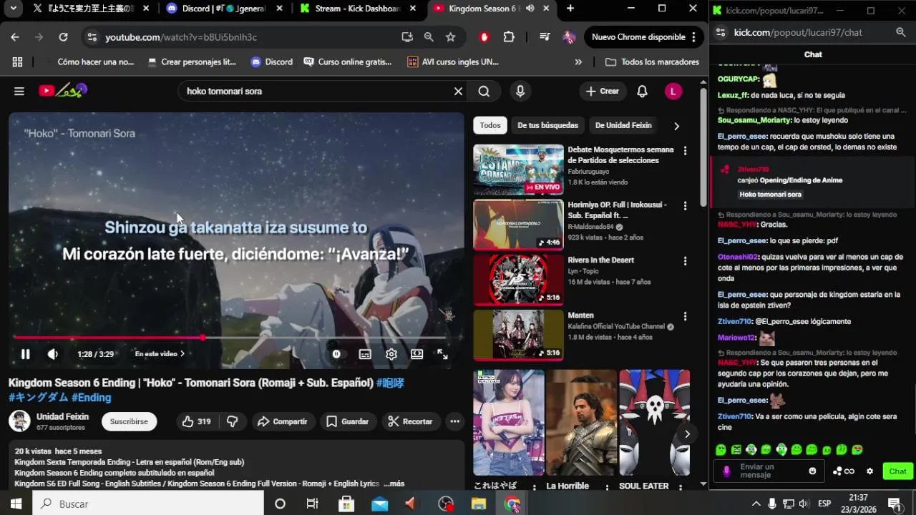Click the Recortar clip button
The width and height of the screenshot is (916, 515).
(411, 421)
